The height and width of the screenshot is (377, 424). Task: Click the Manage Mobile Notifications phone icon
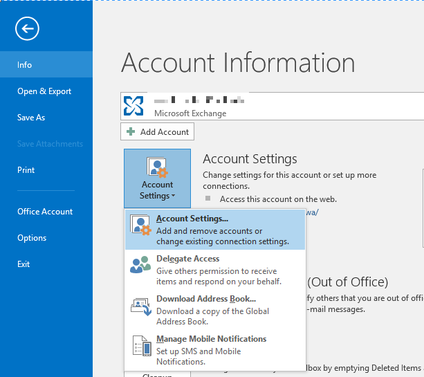coord(142,346)
